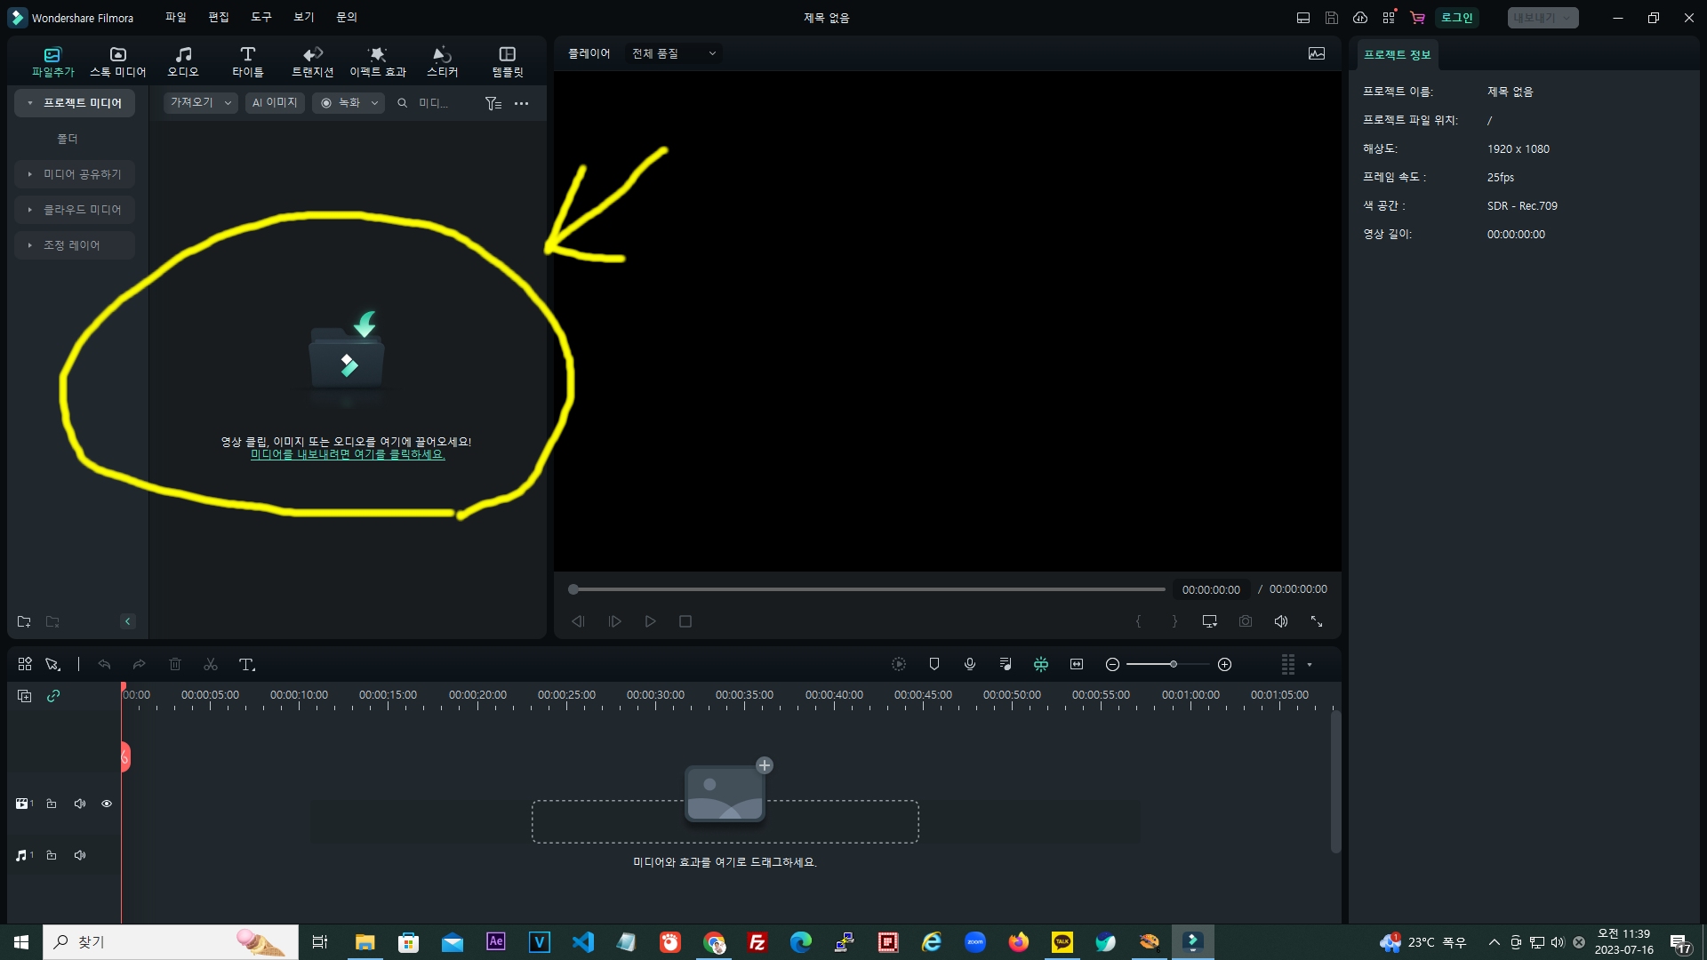Click the AI 이미지 button
Viewport: 1707px width, 960px height.
click(x=275, y=103)
